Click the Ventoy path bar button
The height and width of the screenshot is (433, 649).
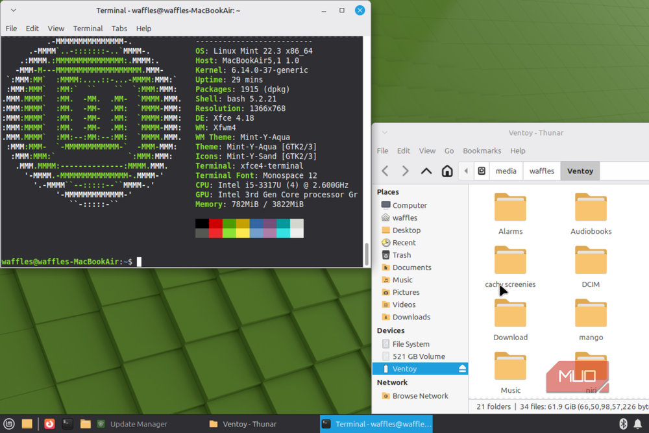580,171
